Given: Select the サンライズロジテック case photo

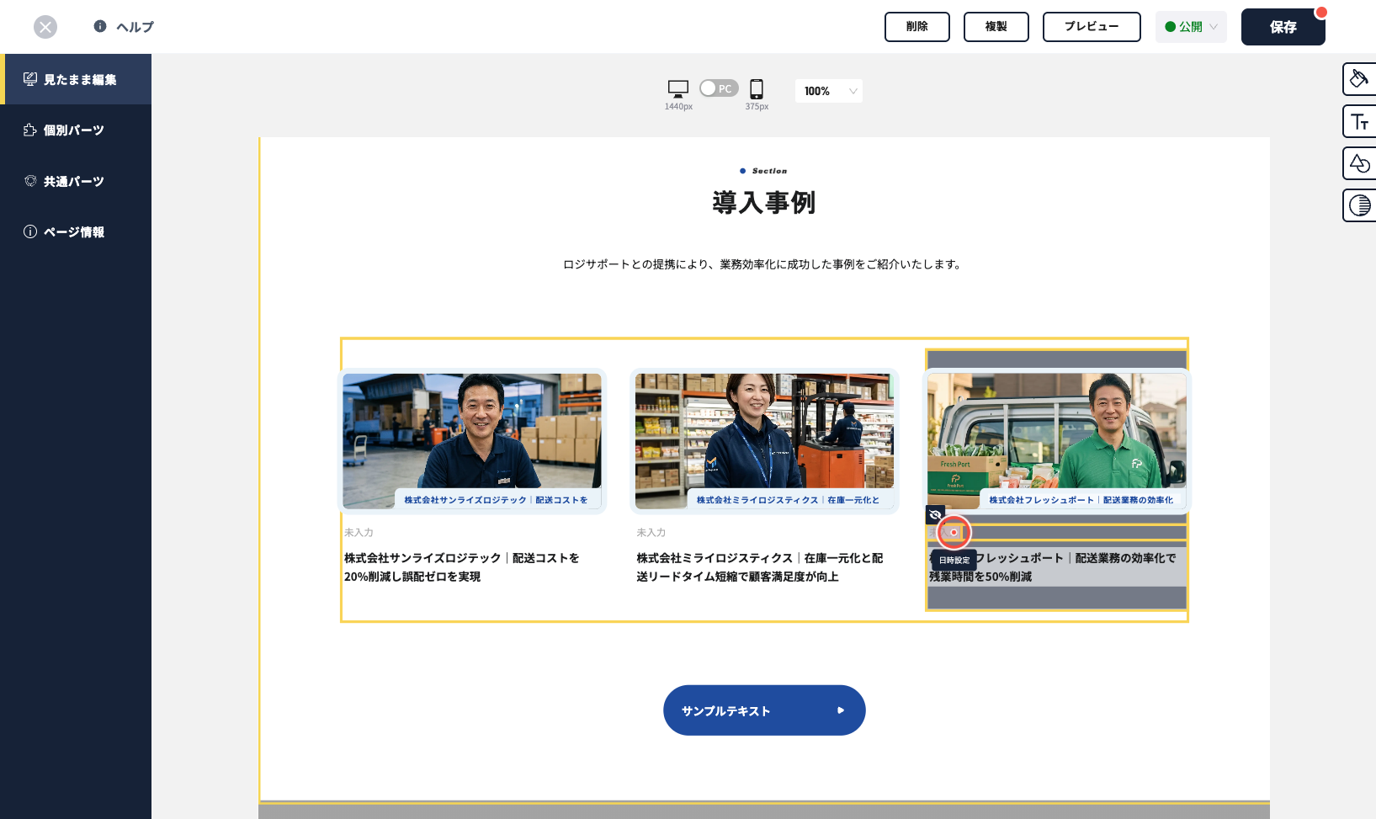Looking at the screenshot, I should click(472, 441).
